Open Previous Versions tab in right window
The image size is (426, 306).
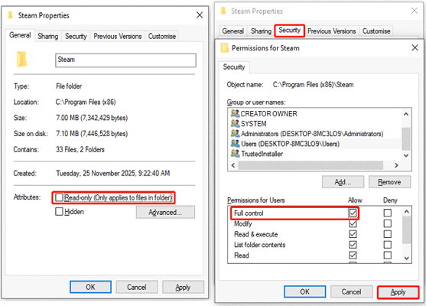click(x=331, y=31)
